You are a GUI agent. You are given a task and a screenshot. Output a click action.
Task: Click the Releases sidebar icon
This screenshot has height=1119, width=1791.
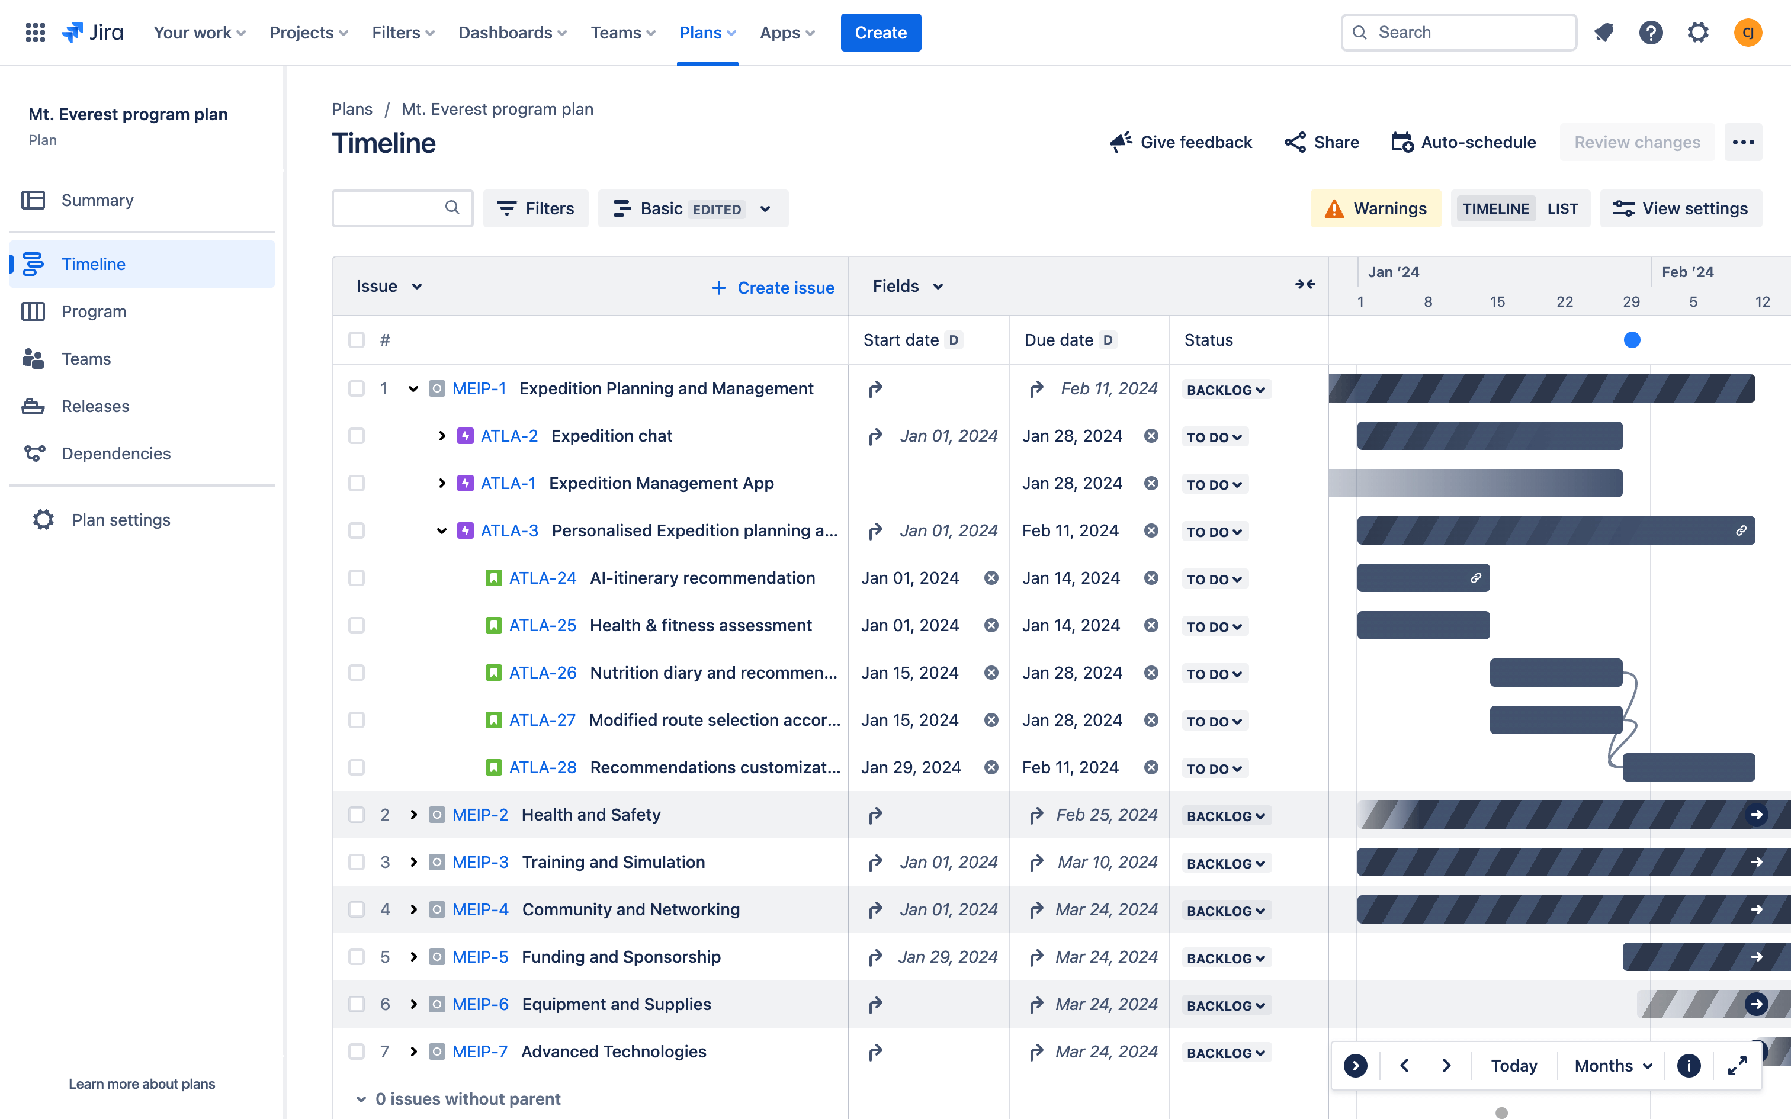(35, 406)
